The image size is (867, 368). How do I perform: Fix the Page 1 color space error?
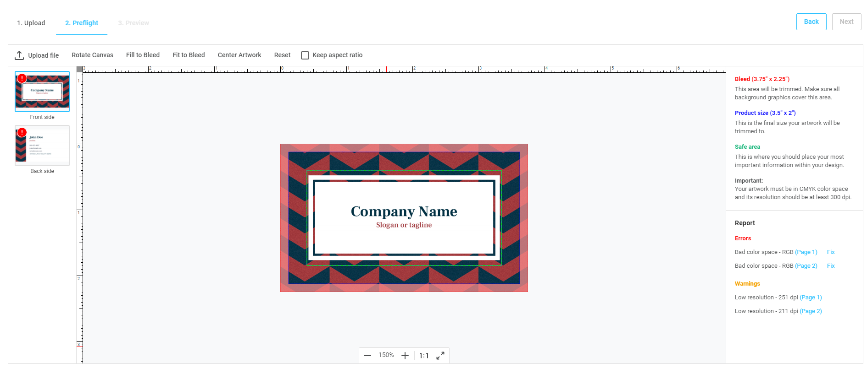(831, 252)
